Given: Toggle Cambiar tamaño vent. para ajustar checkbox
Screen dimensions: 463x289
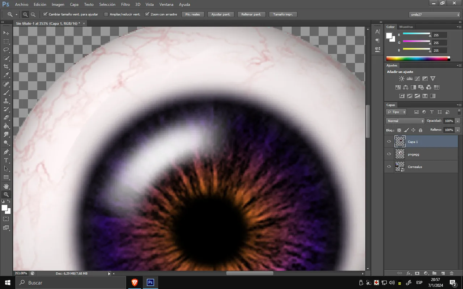Looking at the screenshot, I should coord(45,14).
